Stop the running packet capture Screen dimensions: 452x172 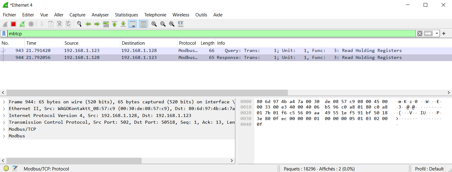click(x=13, y=24)
